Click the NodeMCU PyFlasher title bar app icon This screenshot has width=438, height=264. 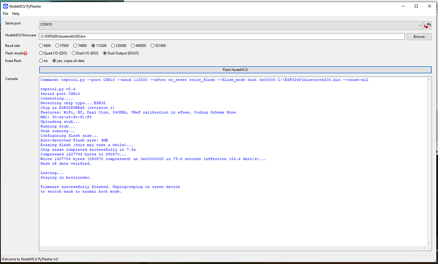point(5,6)
